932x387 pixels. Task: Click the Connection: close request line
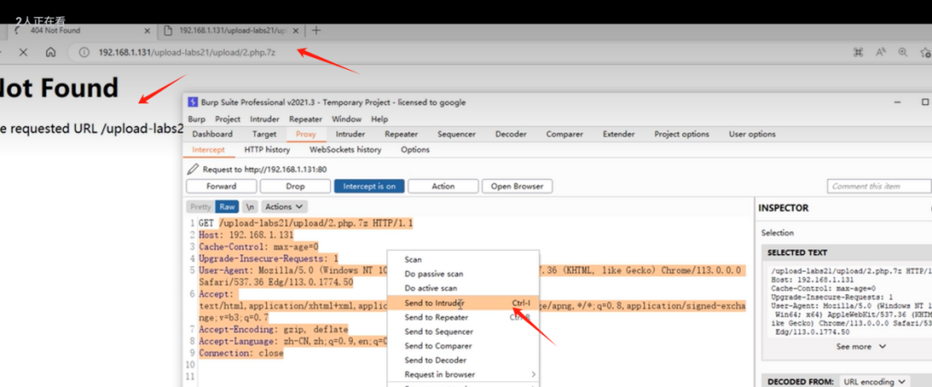(x=241, y=353)
